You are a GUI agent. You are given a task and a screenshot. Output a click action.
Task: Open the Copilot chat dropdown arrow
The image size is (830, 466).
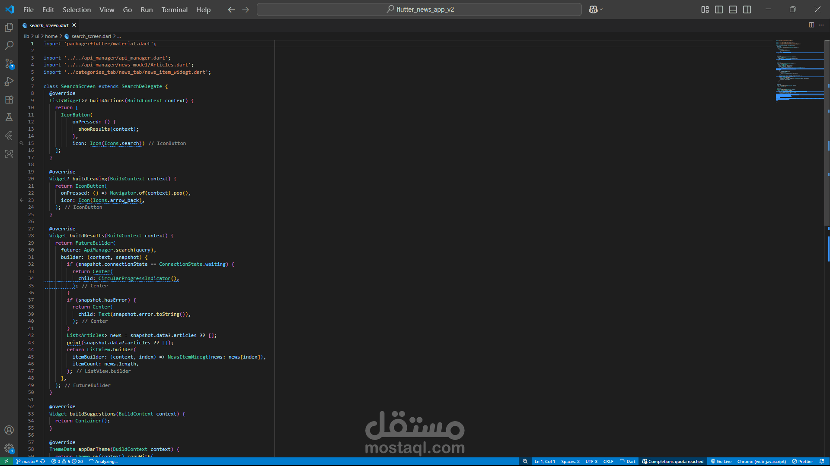[601, 9]
